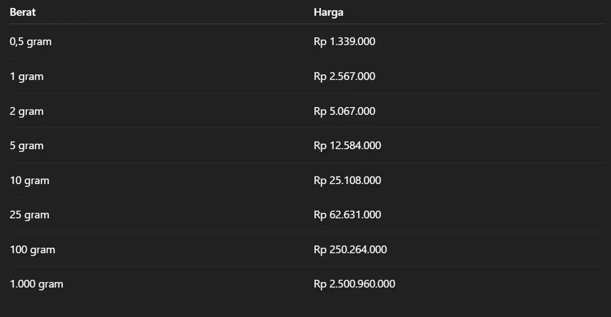Click the price Rp 1.339.000
This screenshot has width=611, height=317.
(345, 42)
